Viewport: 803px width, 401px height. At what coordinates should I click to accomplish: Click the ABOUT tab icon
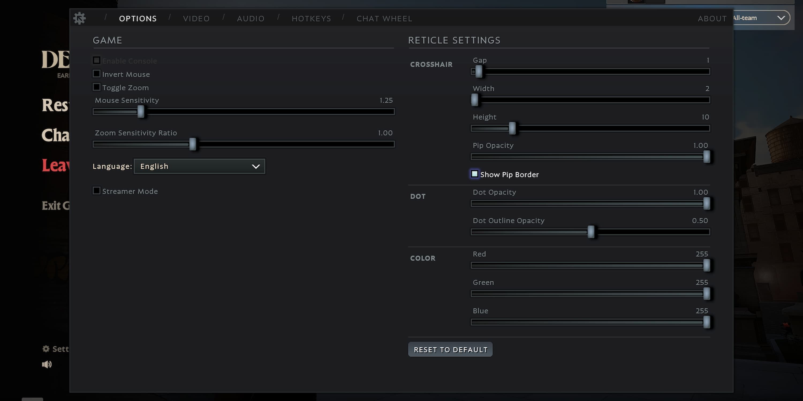point(712,18)
